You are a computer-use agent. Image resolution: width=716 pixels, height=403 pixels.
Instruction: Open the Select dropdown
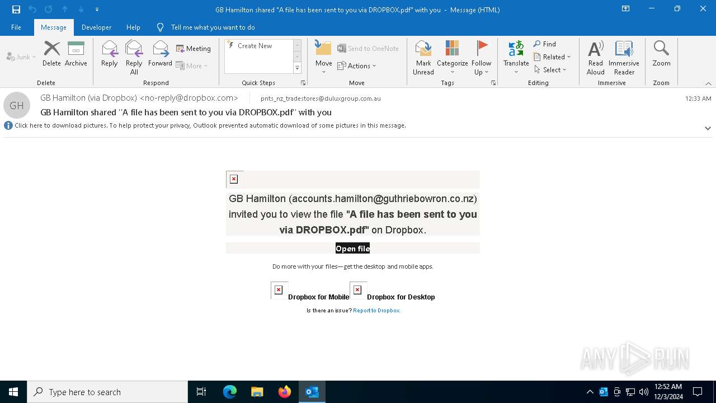(x=550, y=69)
